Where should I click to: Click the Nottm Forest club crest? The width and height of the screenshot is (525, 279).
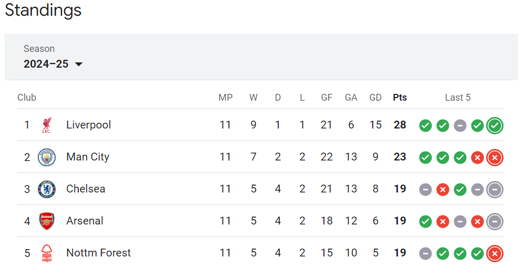47,253
